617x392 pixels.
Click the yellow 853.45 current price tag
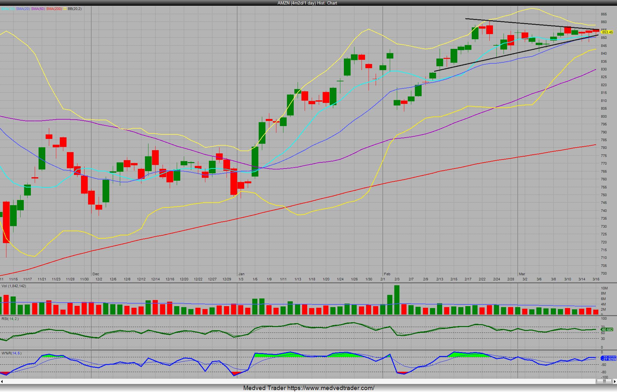tap(607, 32)
